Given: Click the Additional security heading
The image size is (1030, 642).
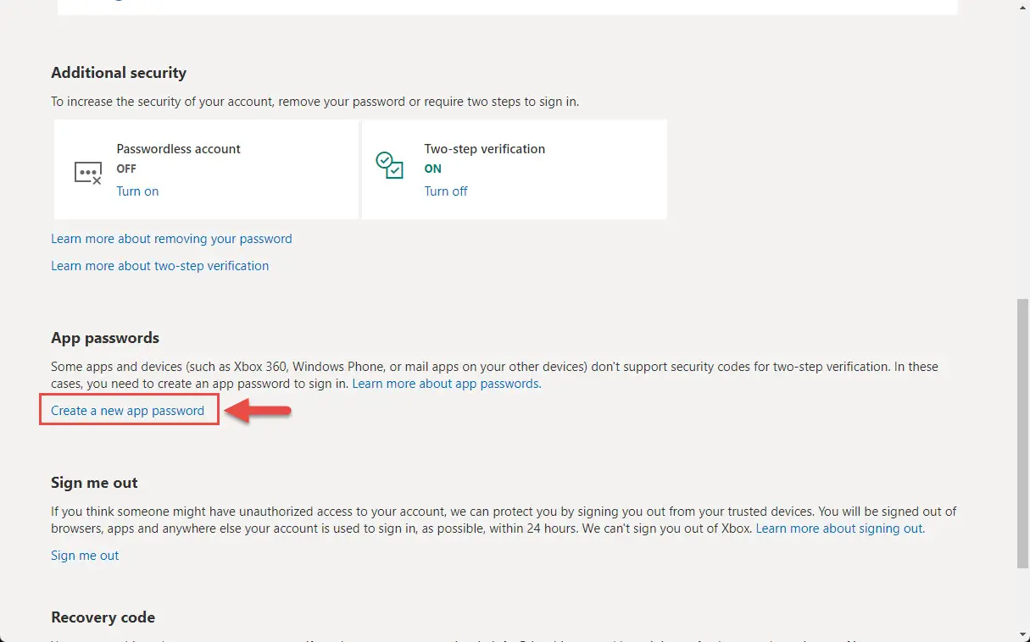Looking at the screenshot, I should coord(119,73).
